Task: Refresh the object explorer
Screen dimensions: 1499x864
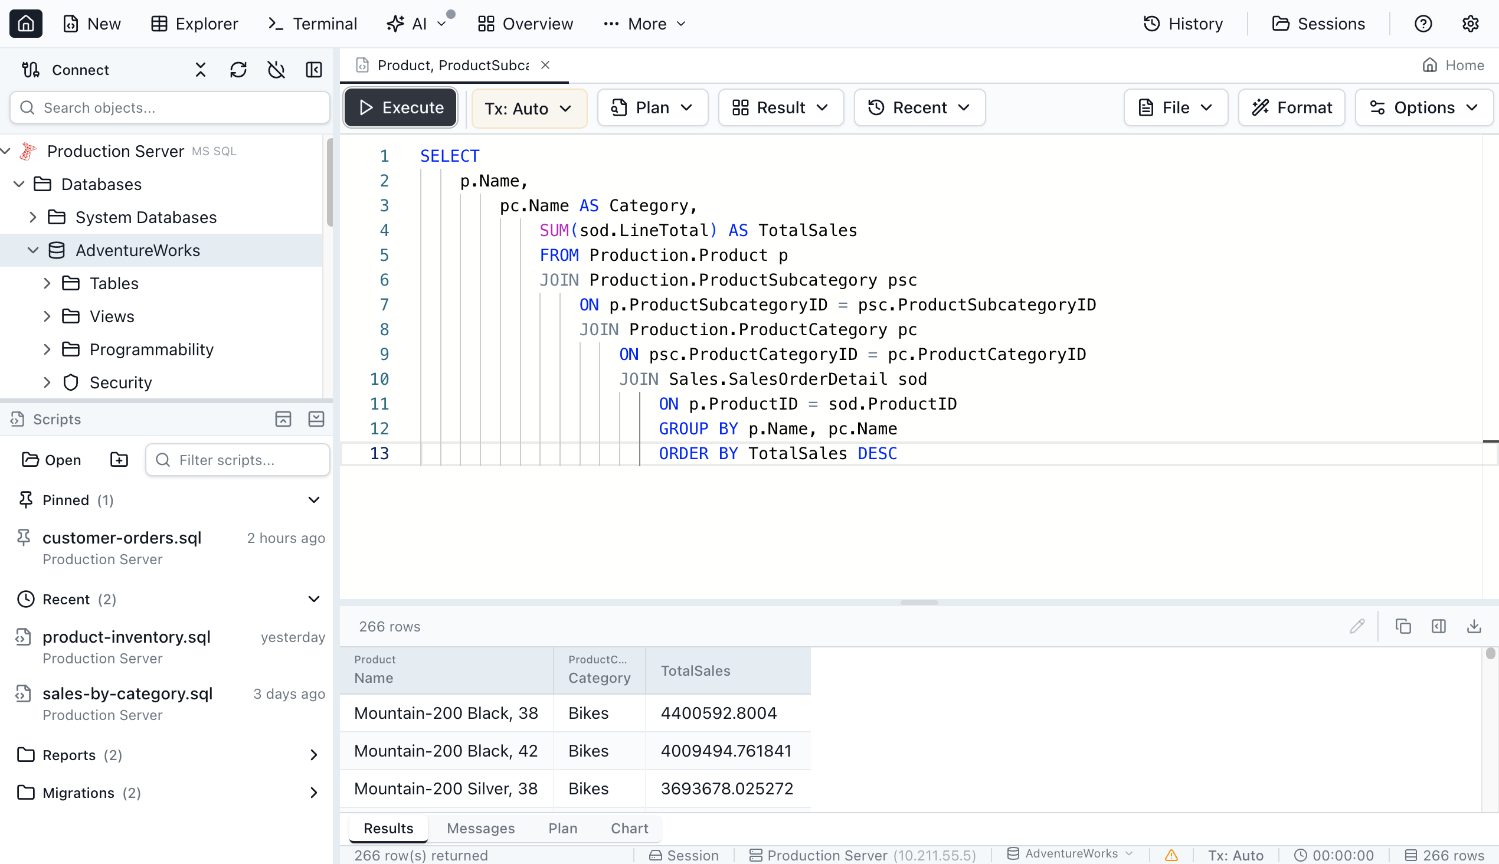Action: click(238, 70)
